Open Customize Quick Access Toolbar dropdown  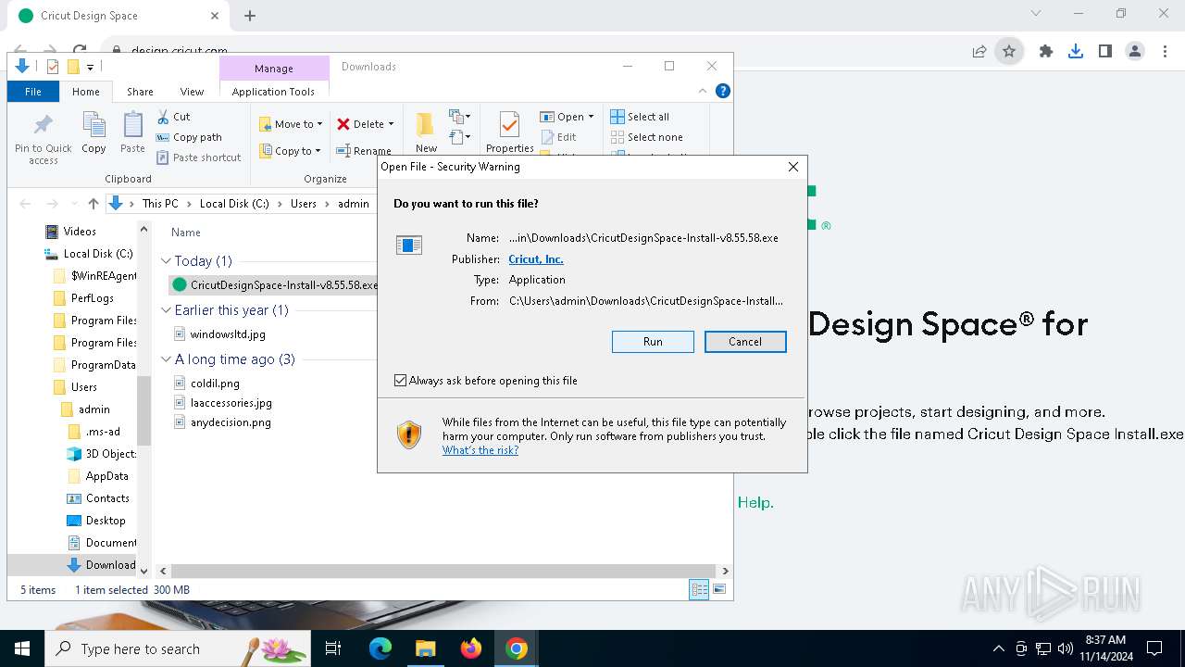[90, 67]
